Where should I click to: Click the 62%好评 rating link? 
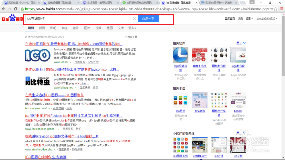[93, 62]
